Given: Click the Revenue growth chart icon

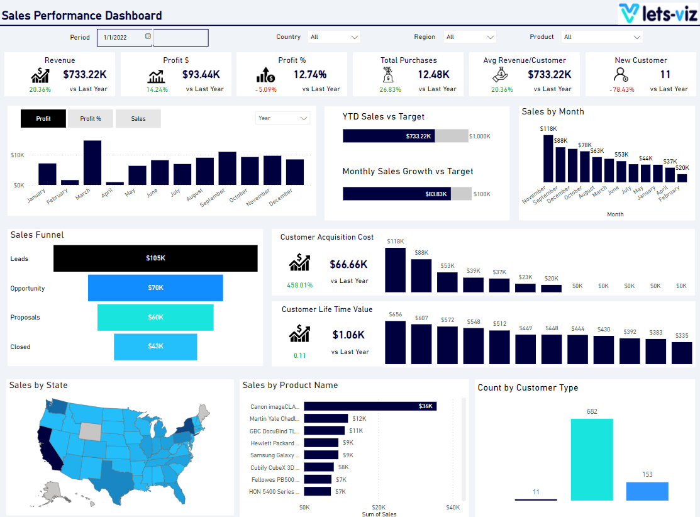Looking at the screenshot, I should [39, 75].
